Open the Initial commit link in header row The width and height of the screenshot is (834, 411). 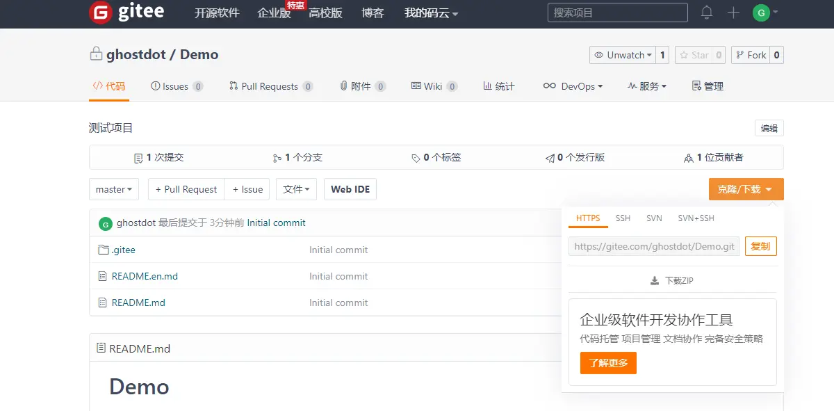[x=276, y=223]
